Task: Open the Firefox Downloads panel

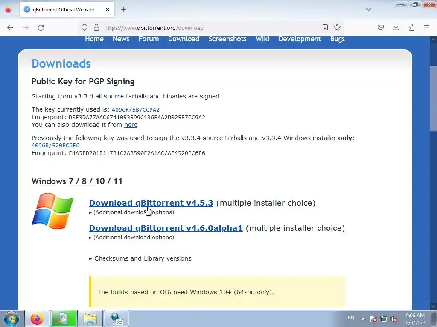Action: pos(396,27)
